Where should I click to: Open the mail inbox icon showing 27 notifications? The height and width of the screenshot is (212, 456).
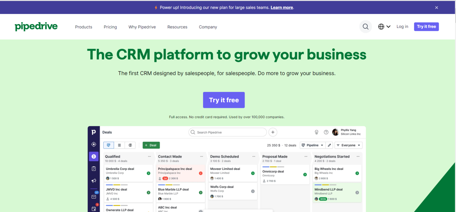point(94,196)
